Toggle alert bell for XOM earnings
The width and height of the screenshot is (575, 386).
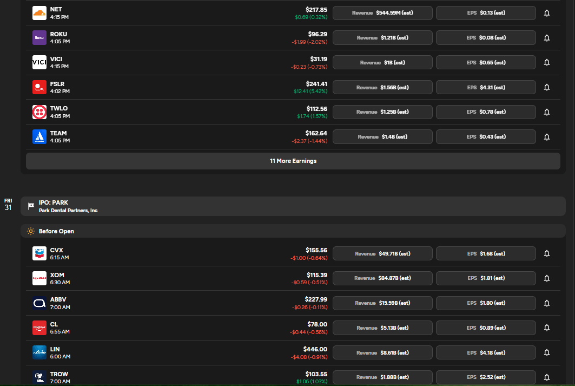547,278
